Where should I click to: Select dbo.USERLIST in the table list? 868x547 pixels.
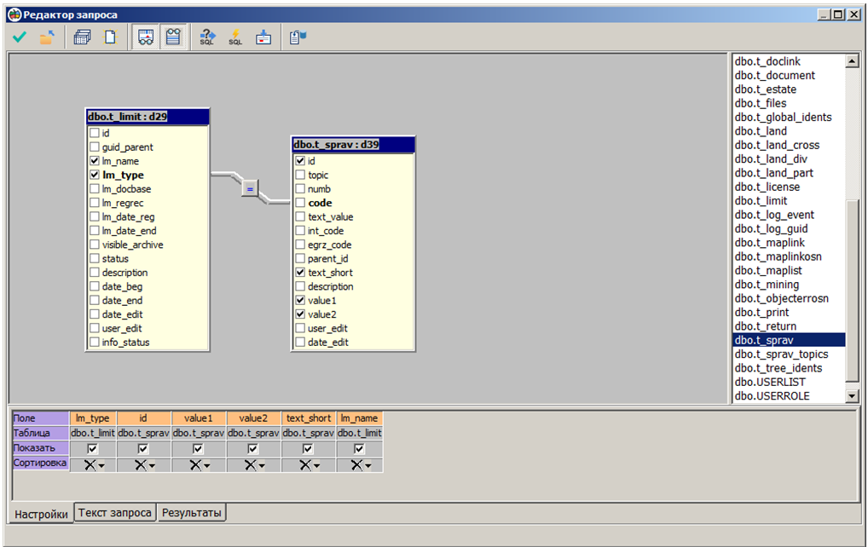click(x=769, y=383)
